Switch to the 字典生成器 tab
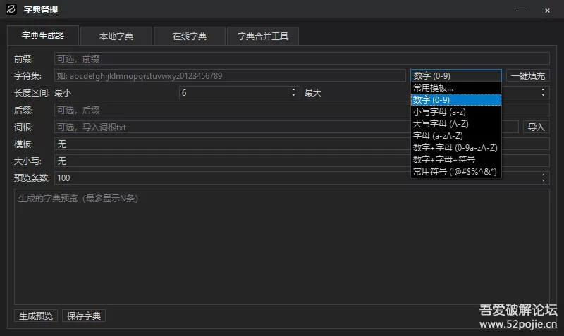Image resolution: width=564 pixels, height=336 pixels. tap(43, 36)
